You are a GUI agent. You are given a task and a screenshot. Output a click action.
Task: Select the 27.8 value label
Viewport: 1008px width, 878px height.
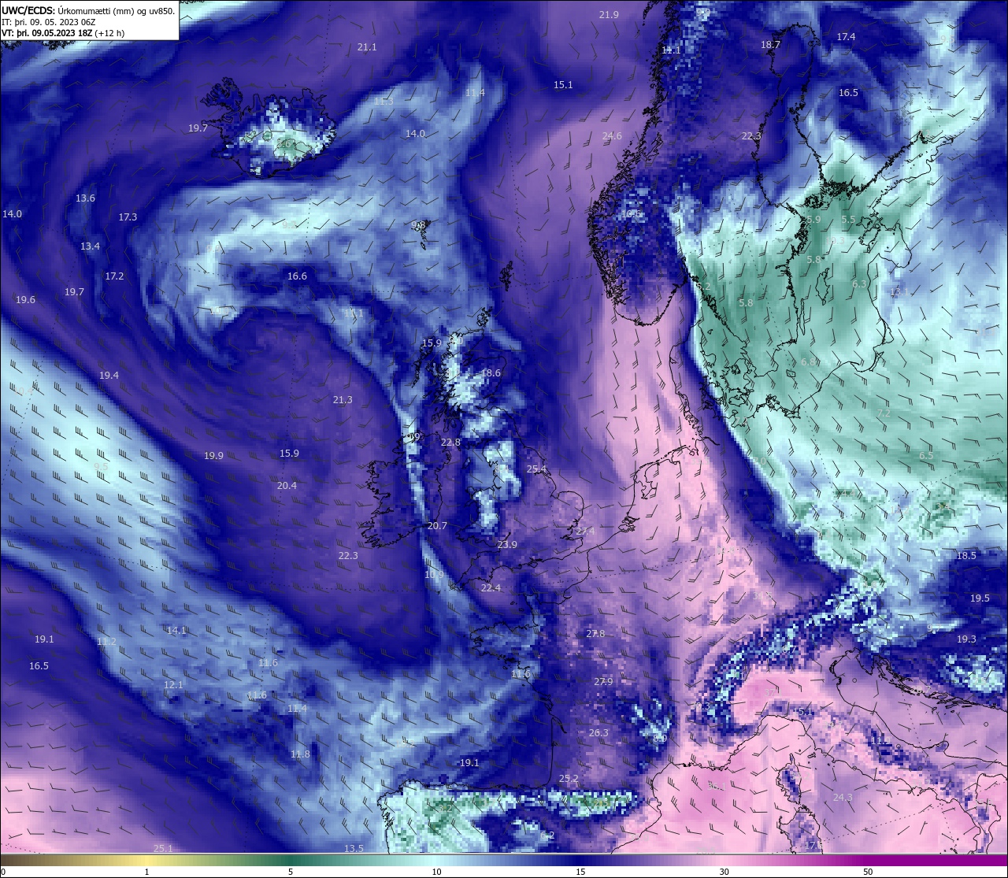[595, 634]
